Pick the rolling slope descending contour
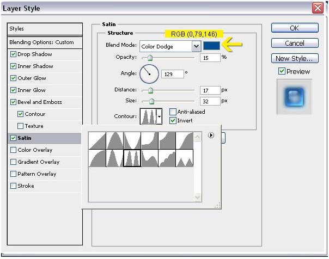The image size is (329, 259). coord(150,158)
